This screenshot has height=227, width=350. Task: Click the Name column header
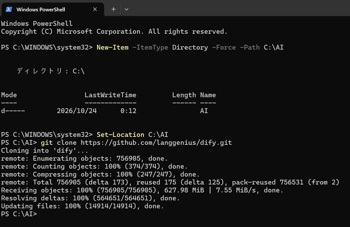point(208,95)
